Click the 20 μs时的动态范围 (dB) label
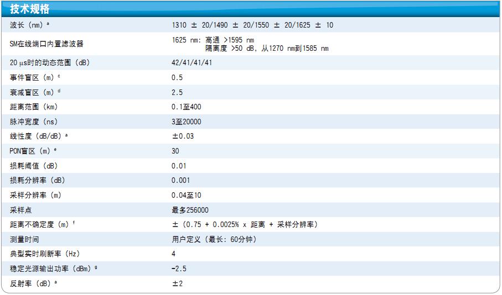This screenshot has width=502, height=295. click(50, 63)
